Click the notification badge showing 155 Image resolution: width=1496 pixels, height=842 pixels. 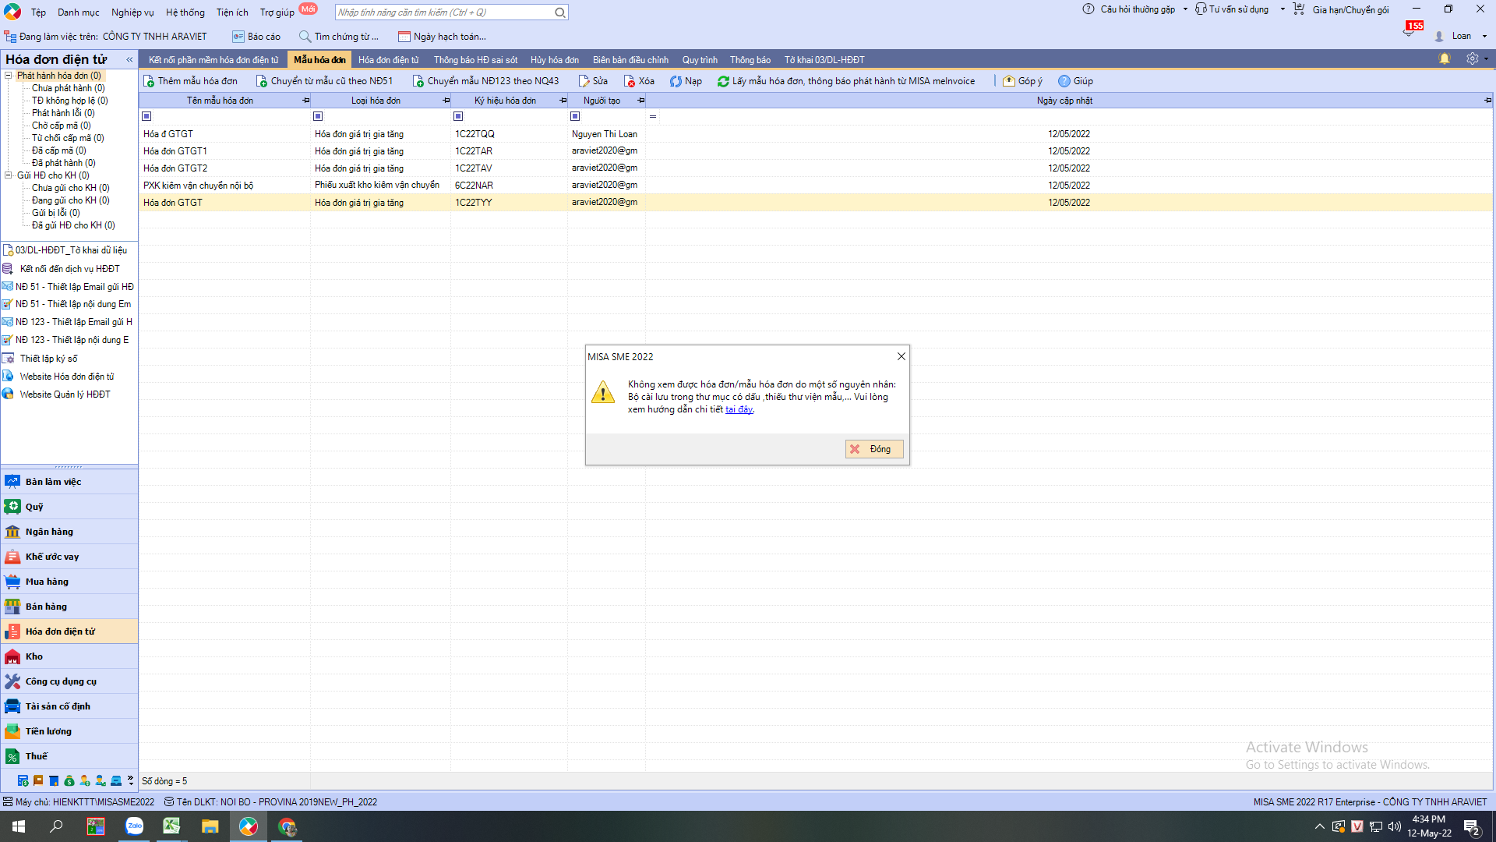pos(1414,26)
